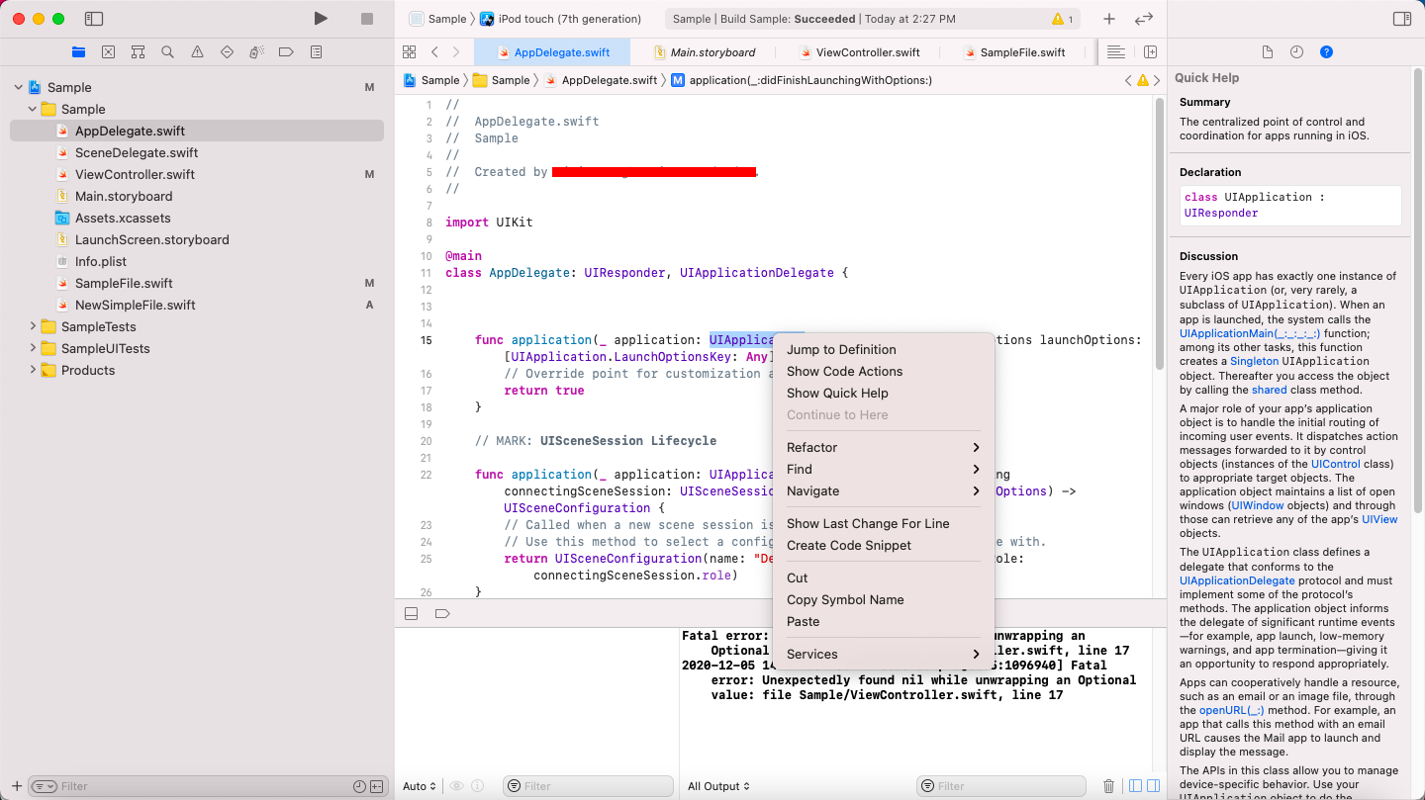The width and height of the screenshot is (1425, 800).
Task: Show the File inspector icon
Action: click(1268, 51)
